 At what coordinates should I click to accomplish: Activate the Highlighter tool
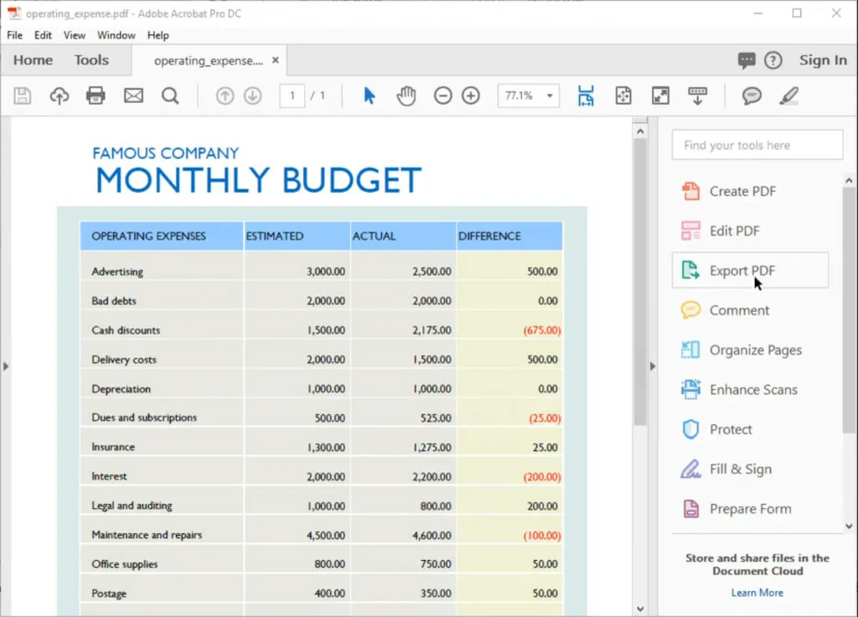(788, 96)
